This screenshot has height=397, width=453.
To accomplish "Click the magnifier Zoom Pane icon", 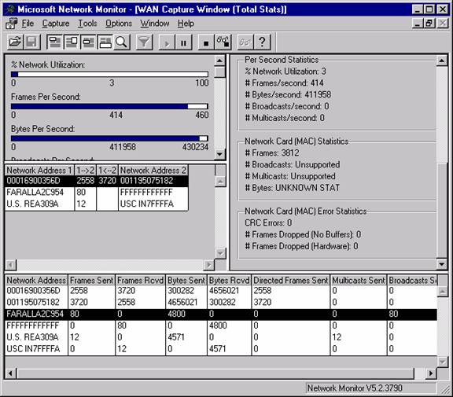I will (x=121, y=42).
